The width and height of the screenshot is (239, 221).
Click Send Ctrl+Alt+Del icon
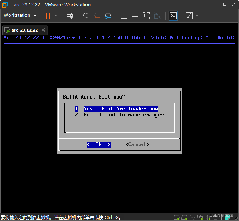70,16
